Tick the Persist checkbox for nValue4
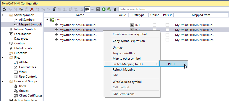Image resolution: width=229 pixels, height=101 pixels. 167,40
